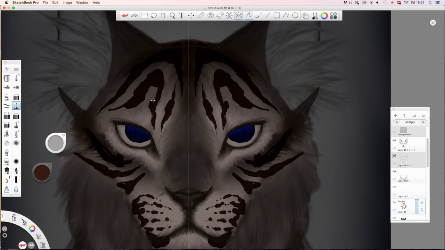This screenshot has width=445, height=250.
Task: Open the Wi-Fi status menu
Action: [x=406, y=2]
